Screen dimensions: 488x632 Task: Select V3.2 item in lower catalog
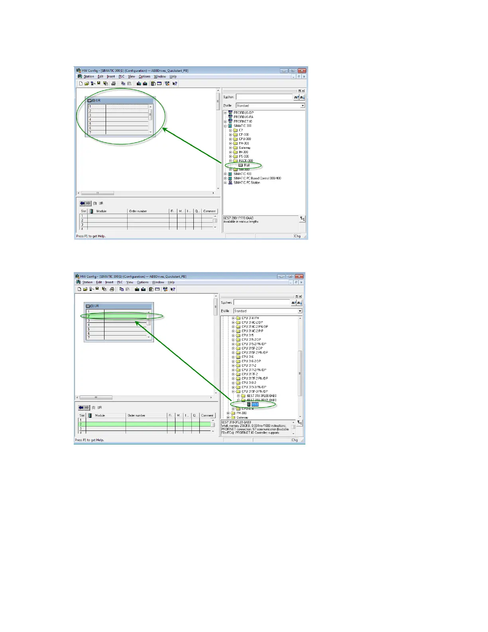click(x=255, y=405)
